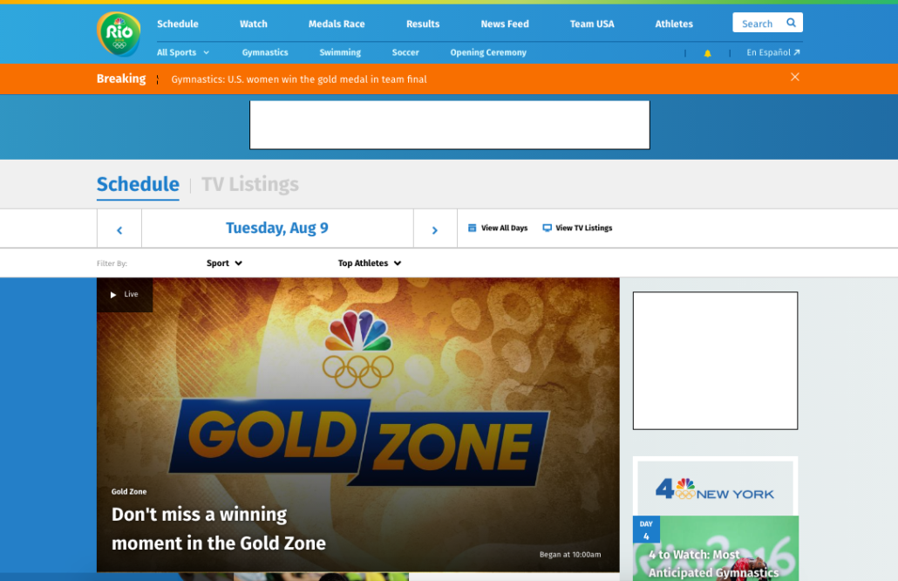
Task: Open the breaking gymnastics gold medal headline
Action: click(x=299, y=79)
